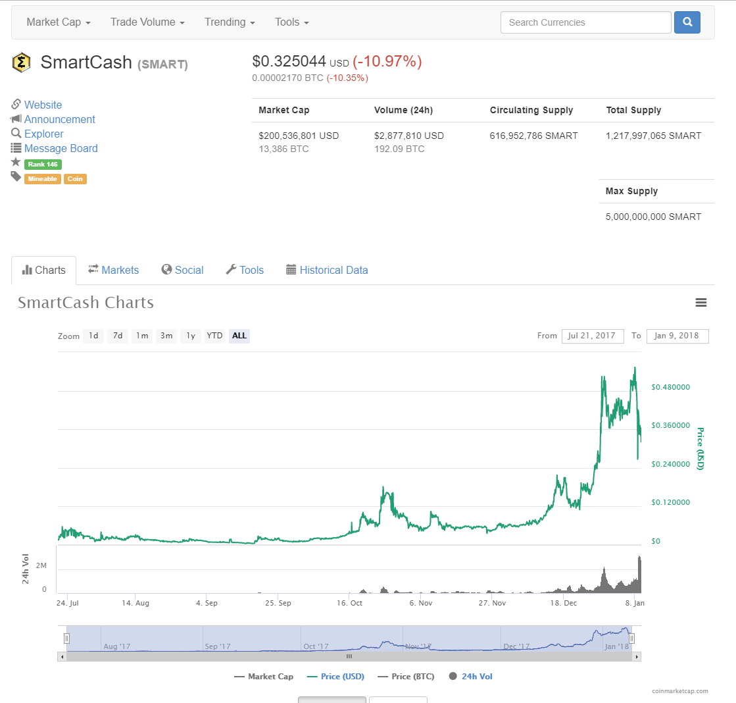Click the magnifier icon beside Explorer
This screenshot has width=736, height=703.
pos(16,134)
